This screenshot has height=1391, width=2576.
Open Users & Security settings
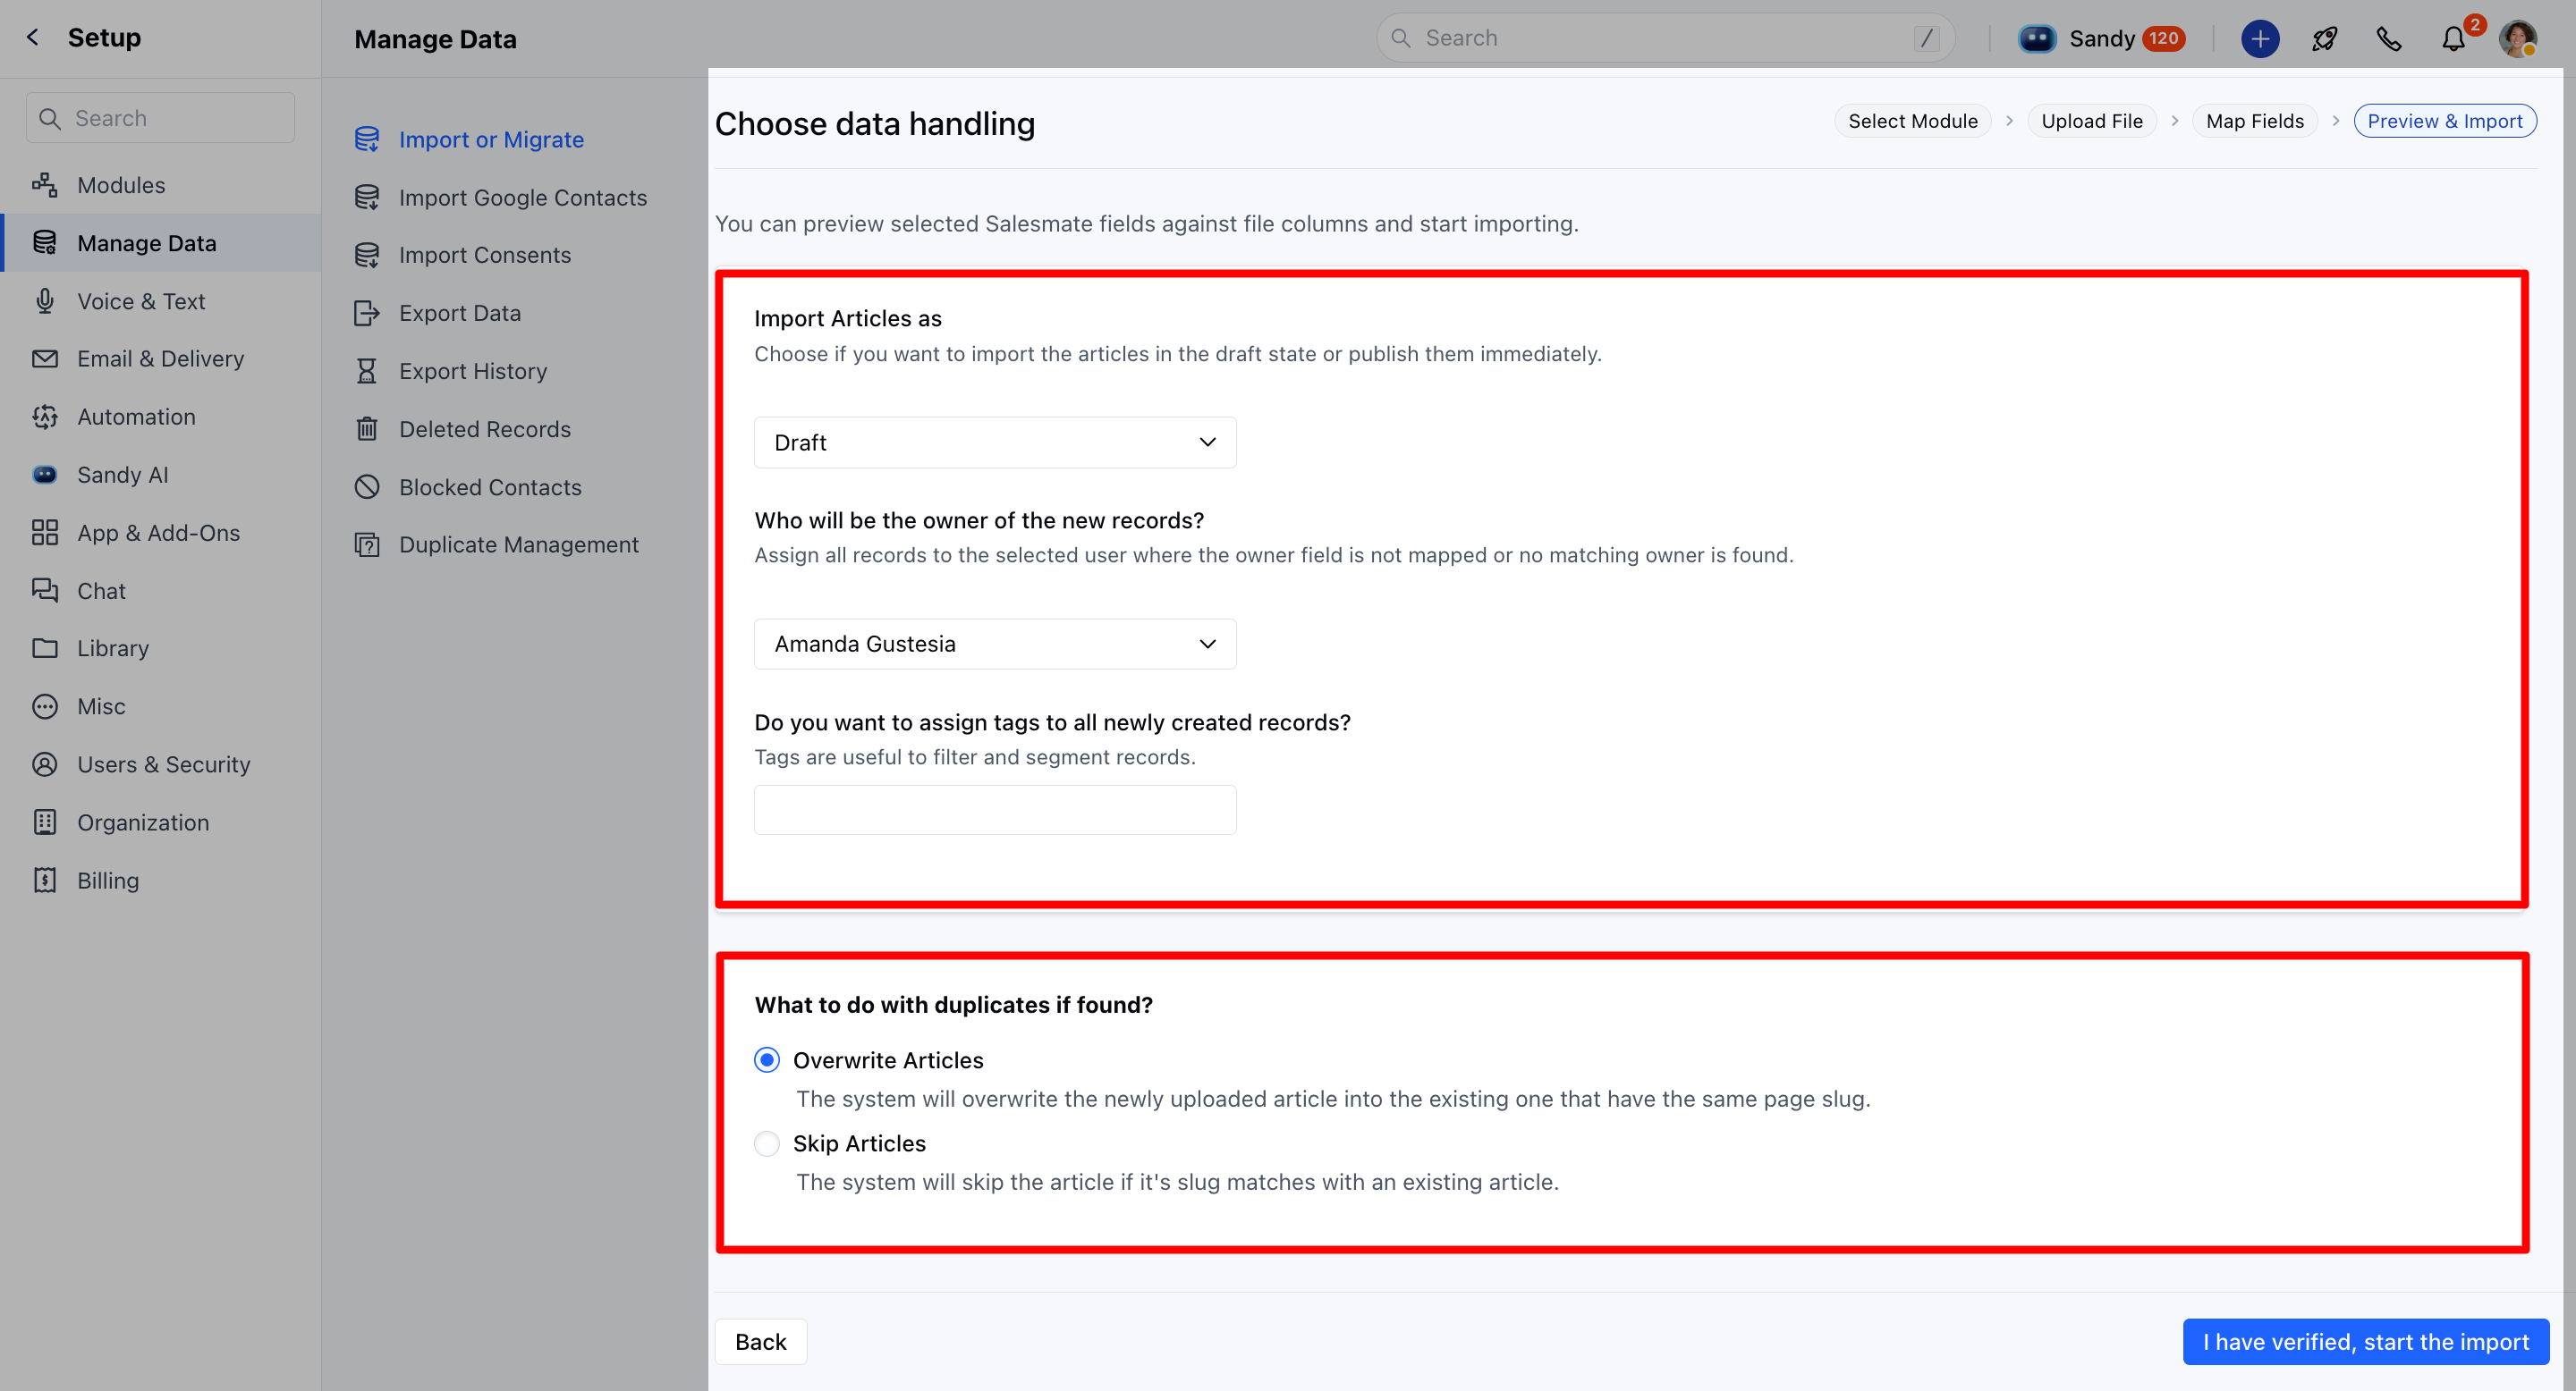click(163, 764)
